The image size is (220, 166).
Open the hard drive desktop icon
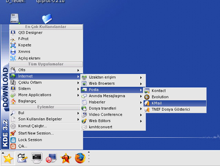coord(15,18)
